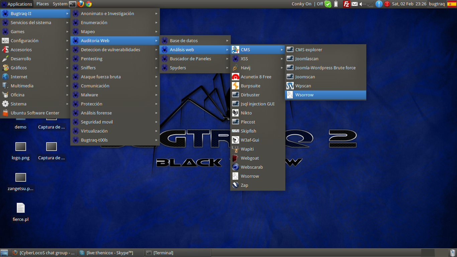
Task: Open mail envelope tray icon
Action: point(355,4)
